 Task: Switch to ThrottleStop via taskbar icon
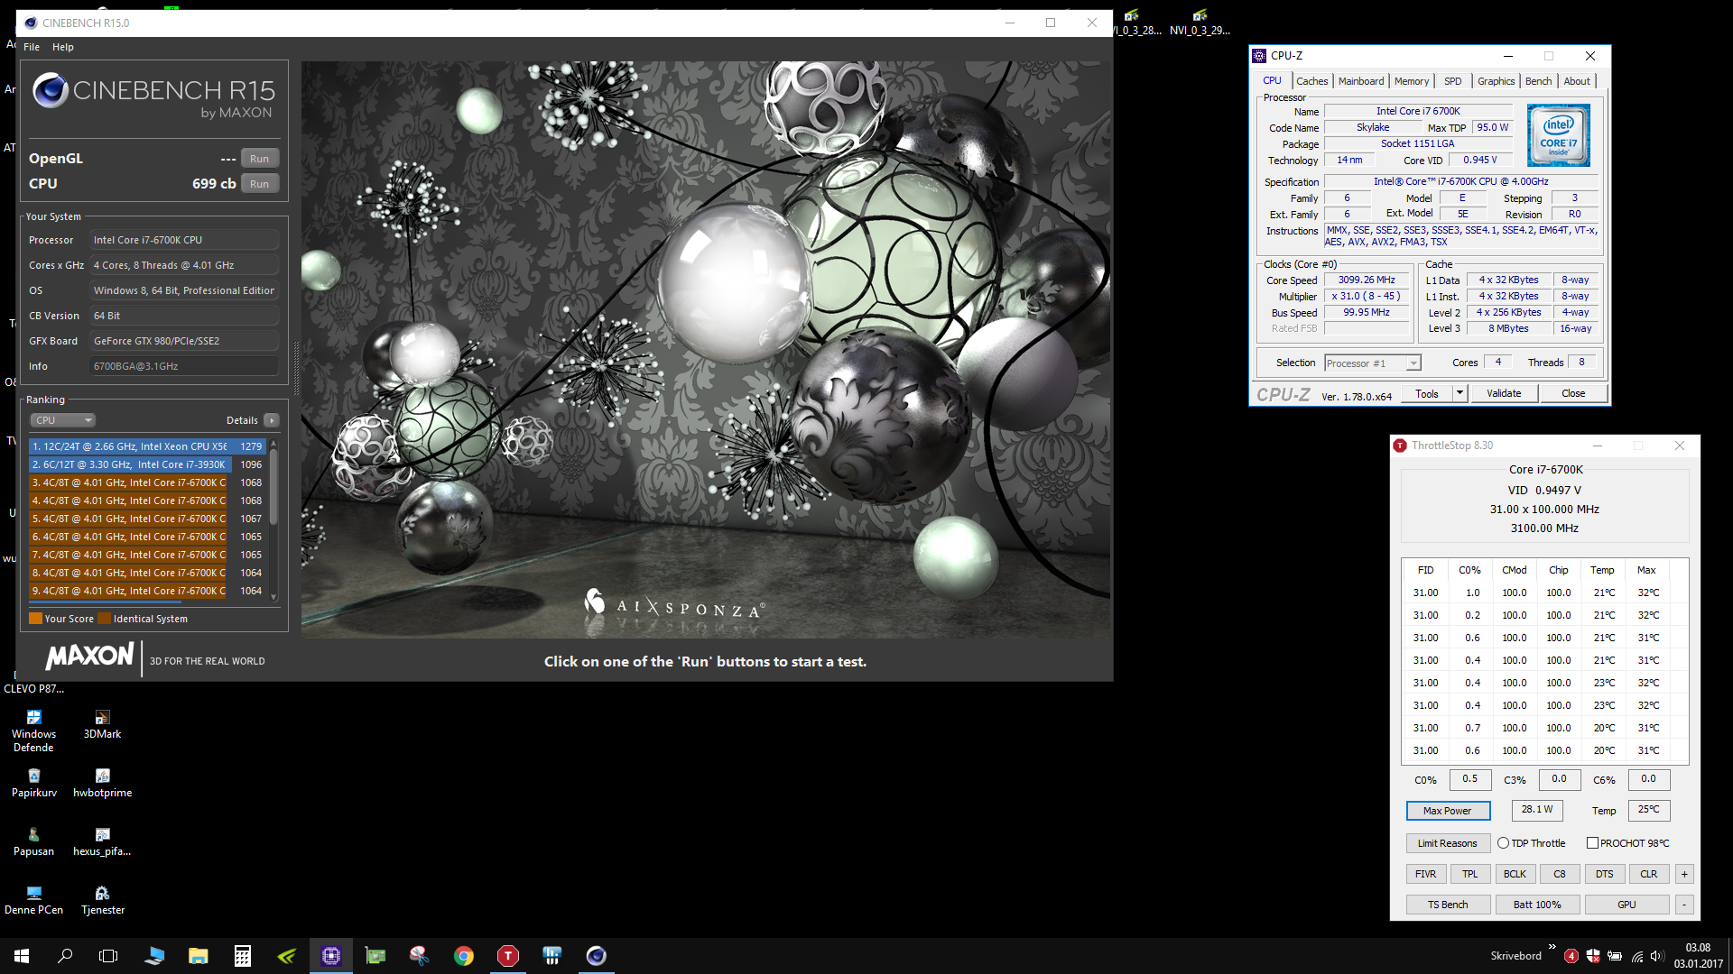click(x=508, y=956)
